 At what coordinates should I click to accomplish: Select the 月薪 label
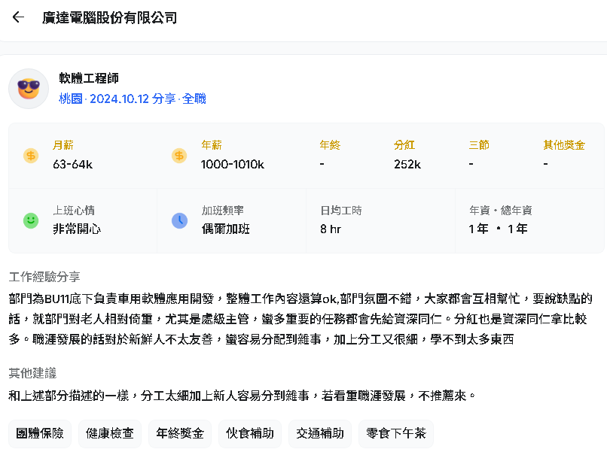tap(63, 145)
